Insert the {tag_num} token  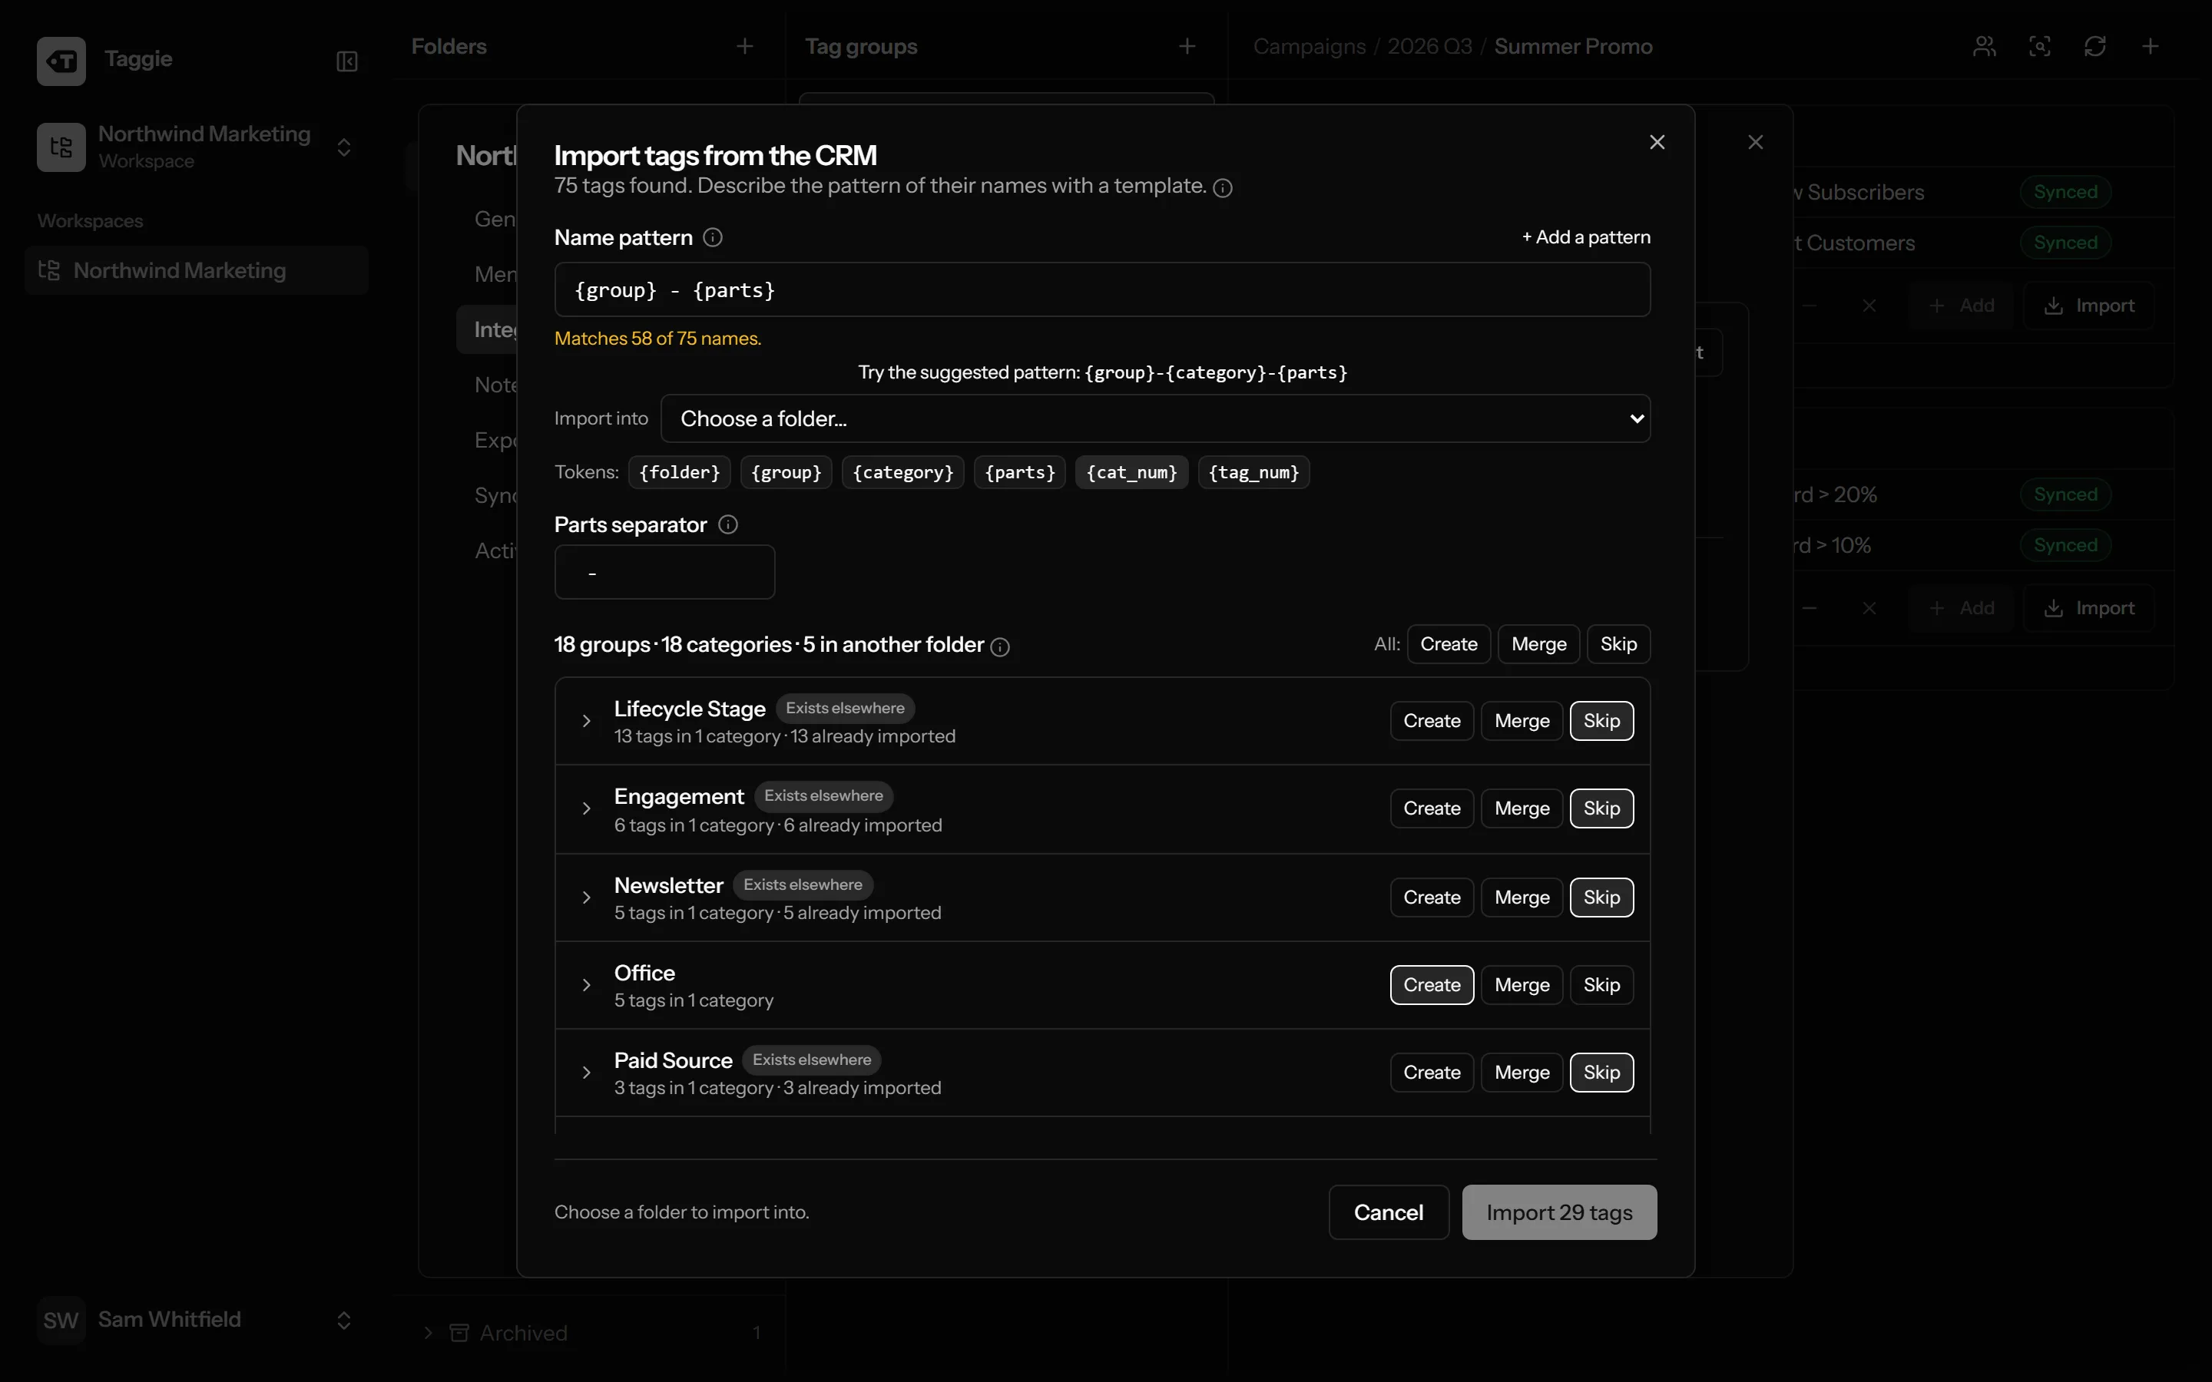pos(1253,472)
